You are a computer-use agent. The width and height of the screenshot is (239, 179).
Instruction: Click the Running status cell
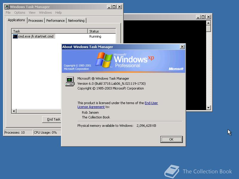95,36
